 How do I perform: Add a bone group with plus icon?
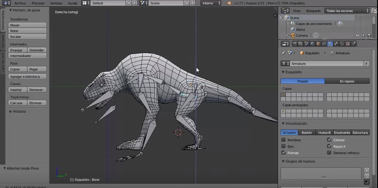(x=367, y=170)
